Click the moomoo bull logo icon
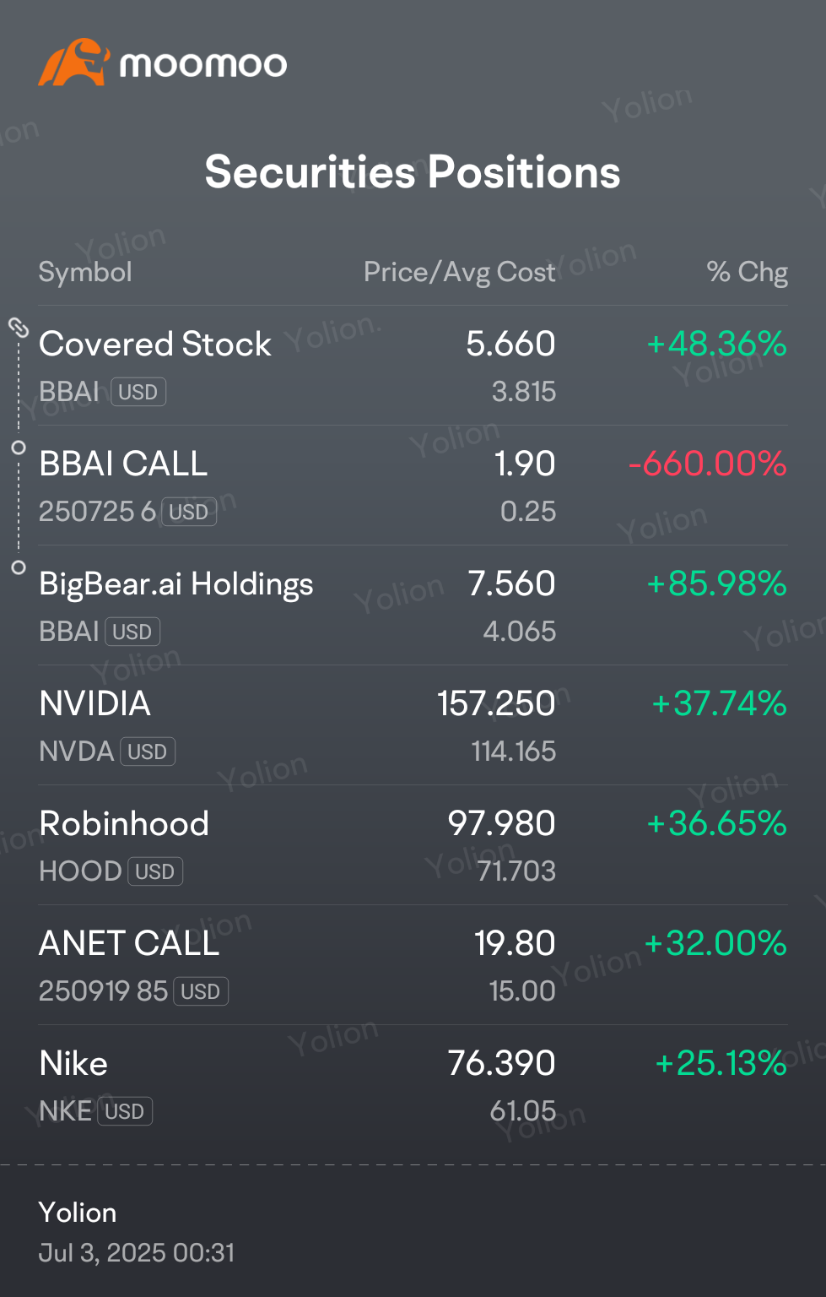 point(73,62)
